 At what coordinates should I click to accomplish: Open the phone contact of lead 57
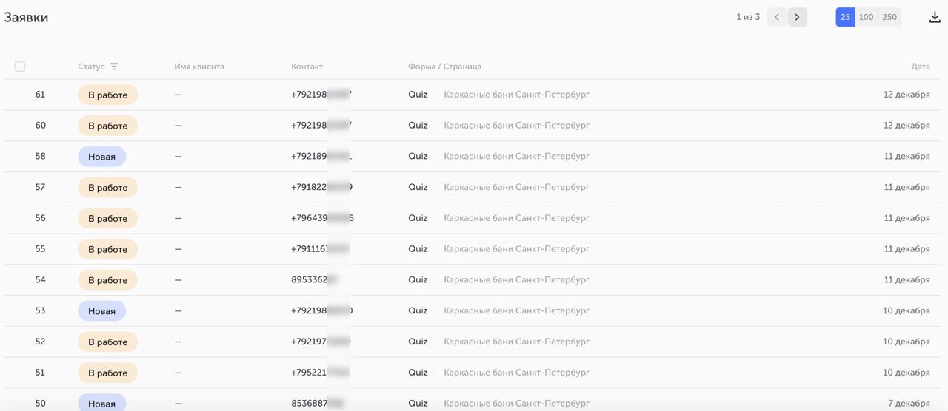click(321, 188)
